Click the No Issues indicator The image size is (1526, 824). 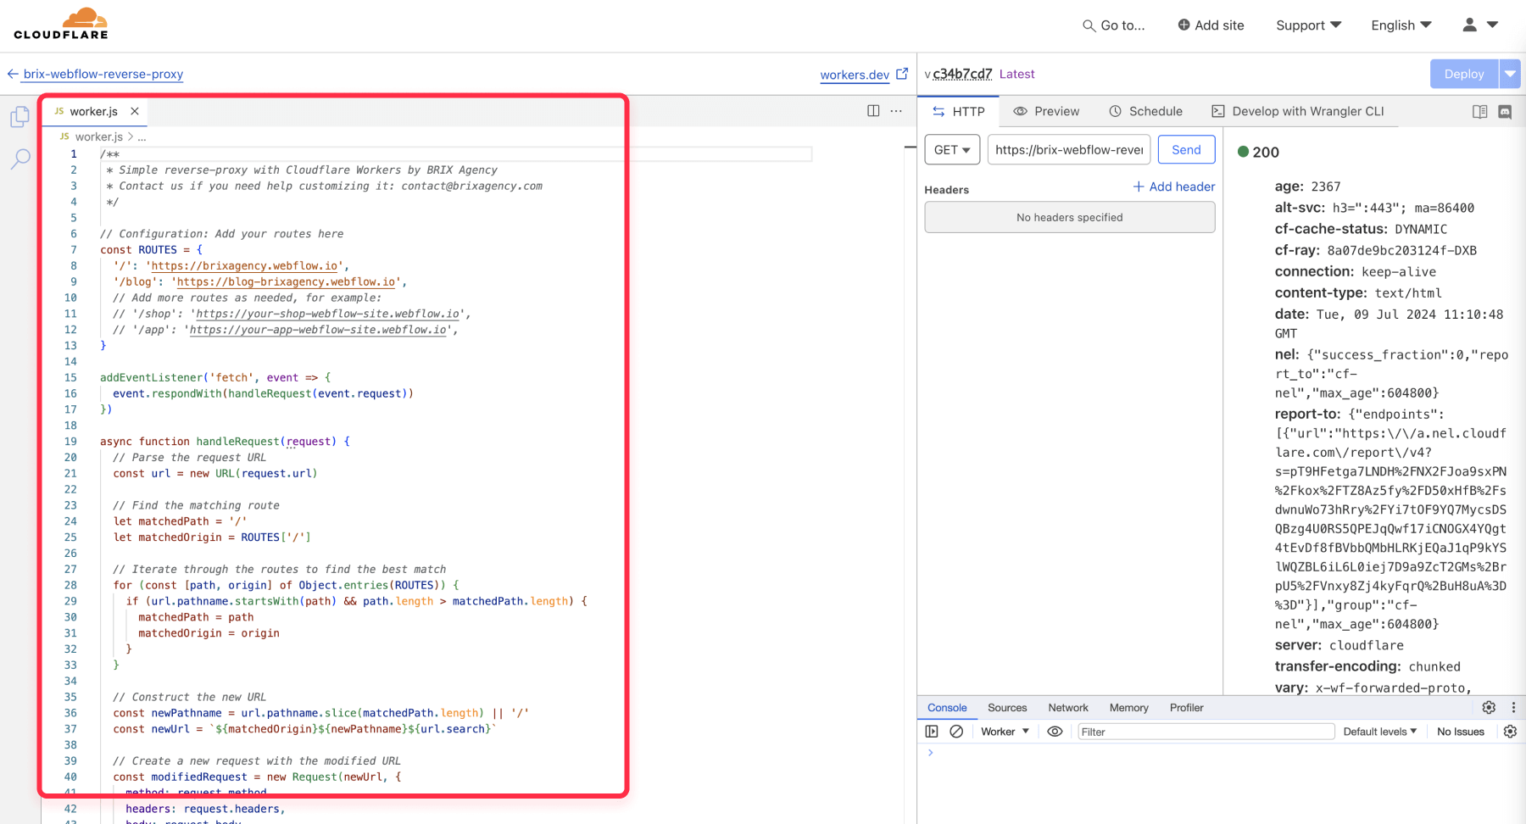(x=1461, y=732)
